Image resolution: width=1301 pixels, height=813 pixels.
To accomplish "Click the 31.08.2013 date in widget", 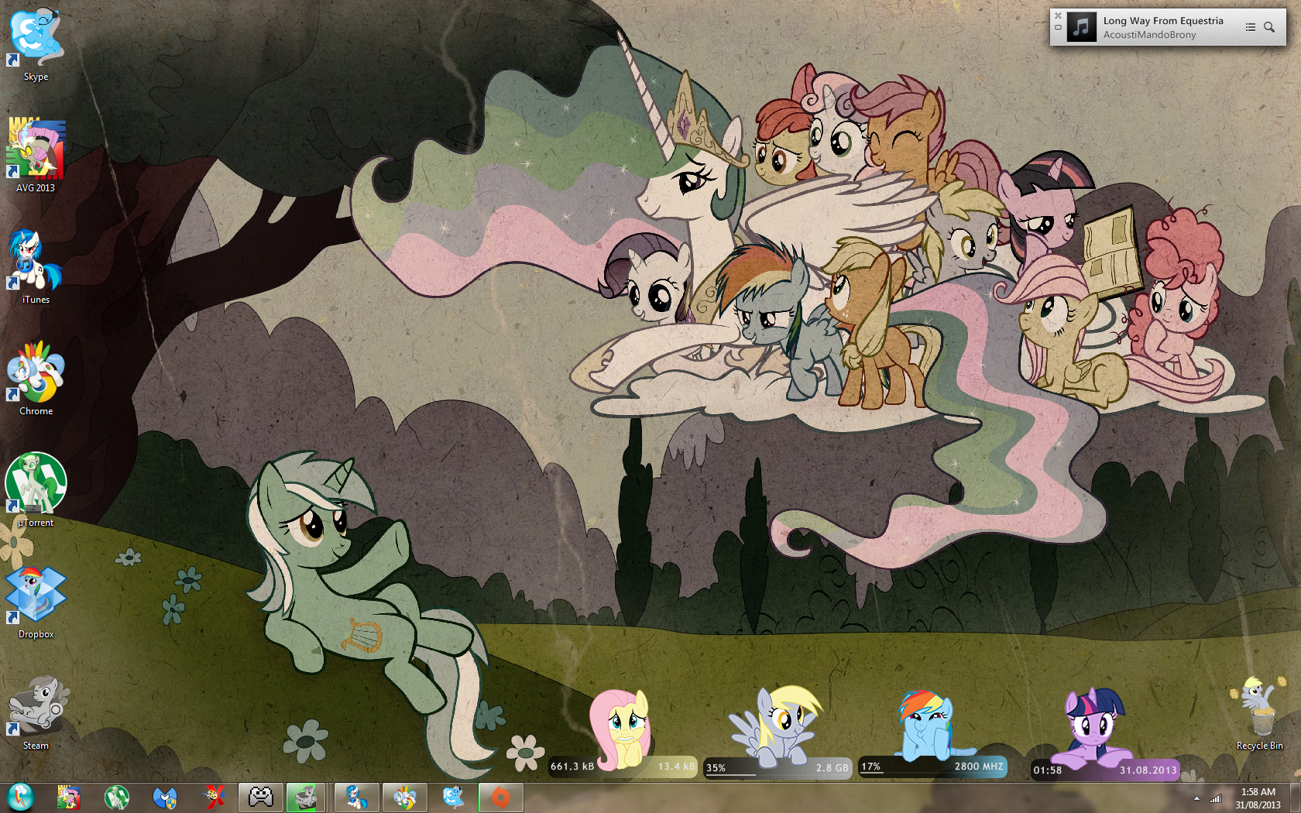I will pyautogui.click(x=1148, y=770).
